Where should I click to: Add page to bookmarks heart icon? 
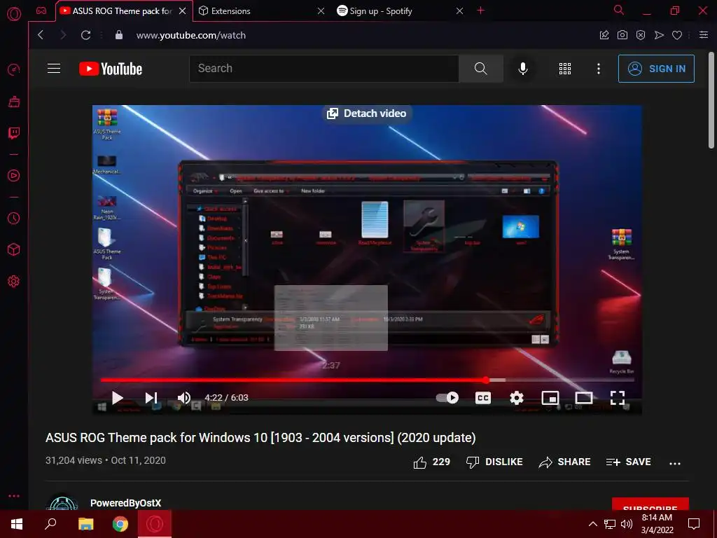677,35
